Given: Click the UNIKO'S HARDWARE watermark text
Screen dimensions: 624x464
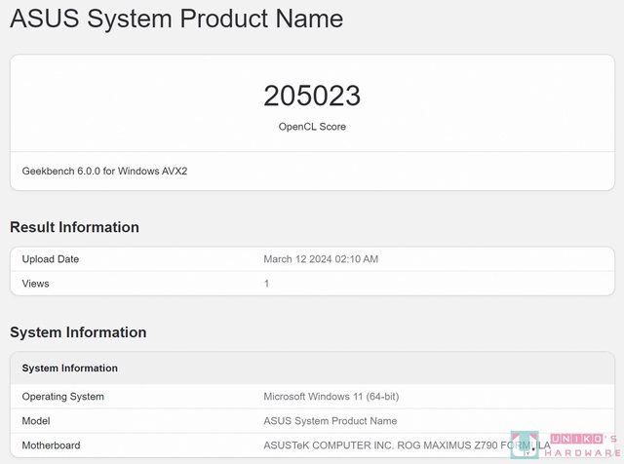Looking at the screenshot, I should tap(580, 445).
